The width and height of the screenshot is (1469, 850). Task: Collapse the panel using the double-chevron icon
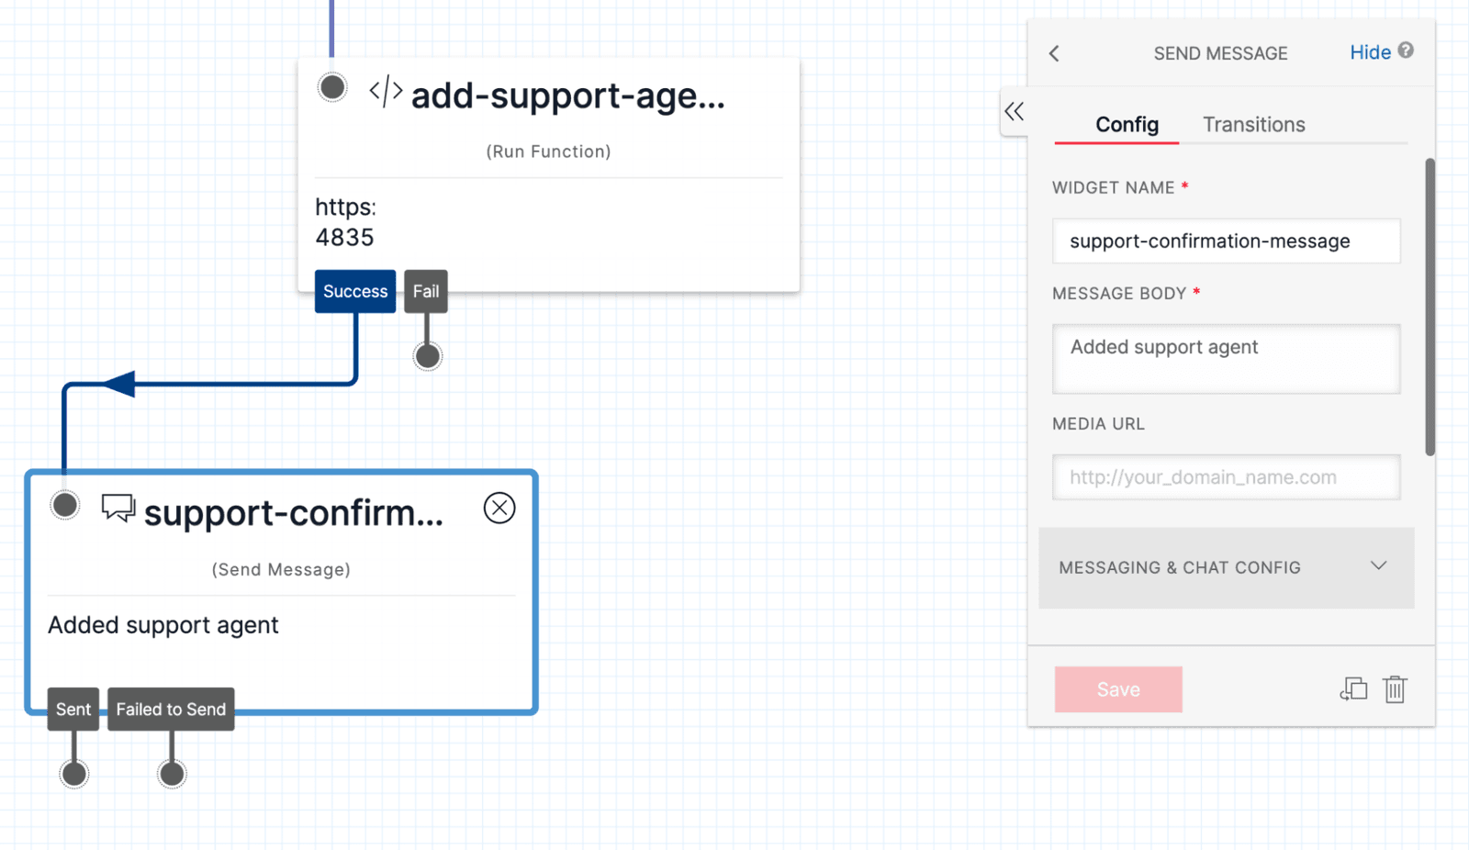point(1015,111)
